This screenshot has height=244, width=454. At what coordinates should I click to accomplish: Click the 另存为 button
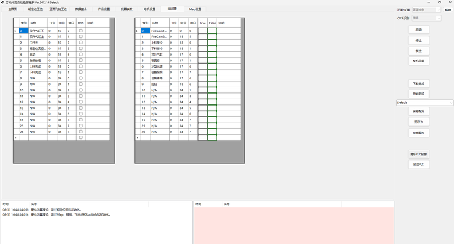419,122
